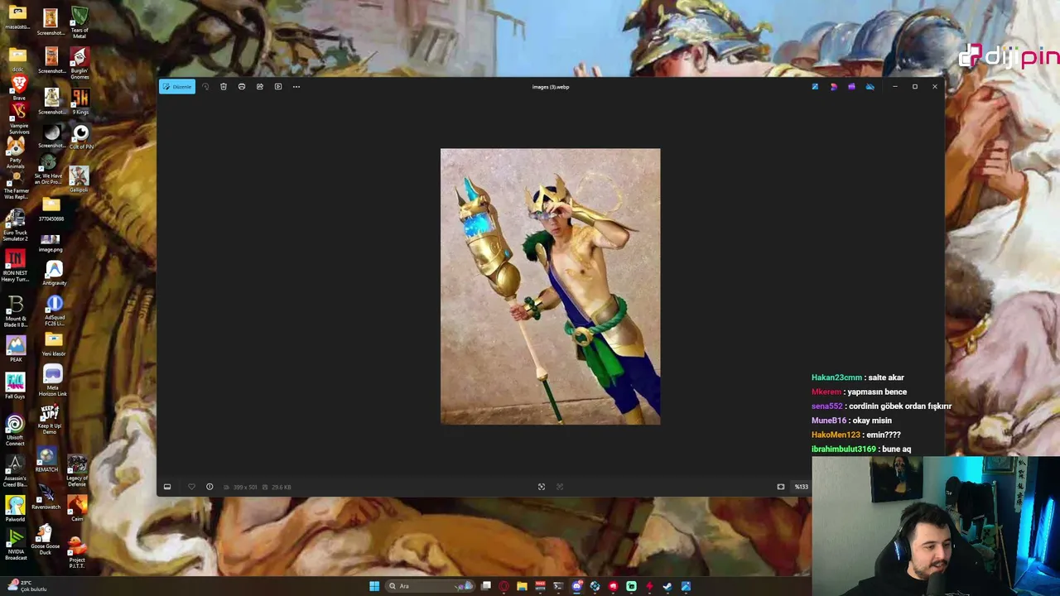Click the Hakan23cmm chat username
The height and width of the screenshot is (596, 1060).
[x=837, y=377]
